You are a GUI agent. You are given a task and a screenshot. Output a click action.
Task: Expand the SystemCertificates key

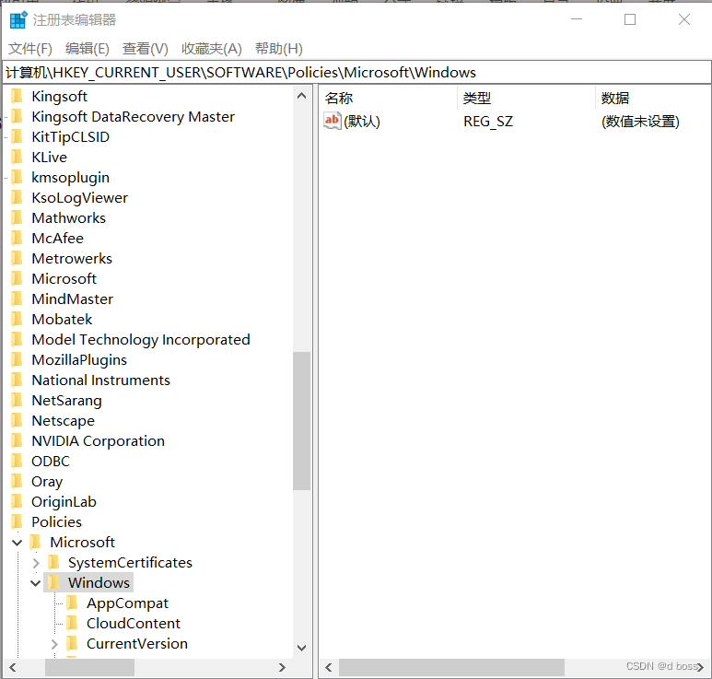click(36, 563)
